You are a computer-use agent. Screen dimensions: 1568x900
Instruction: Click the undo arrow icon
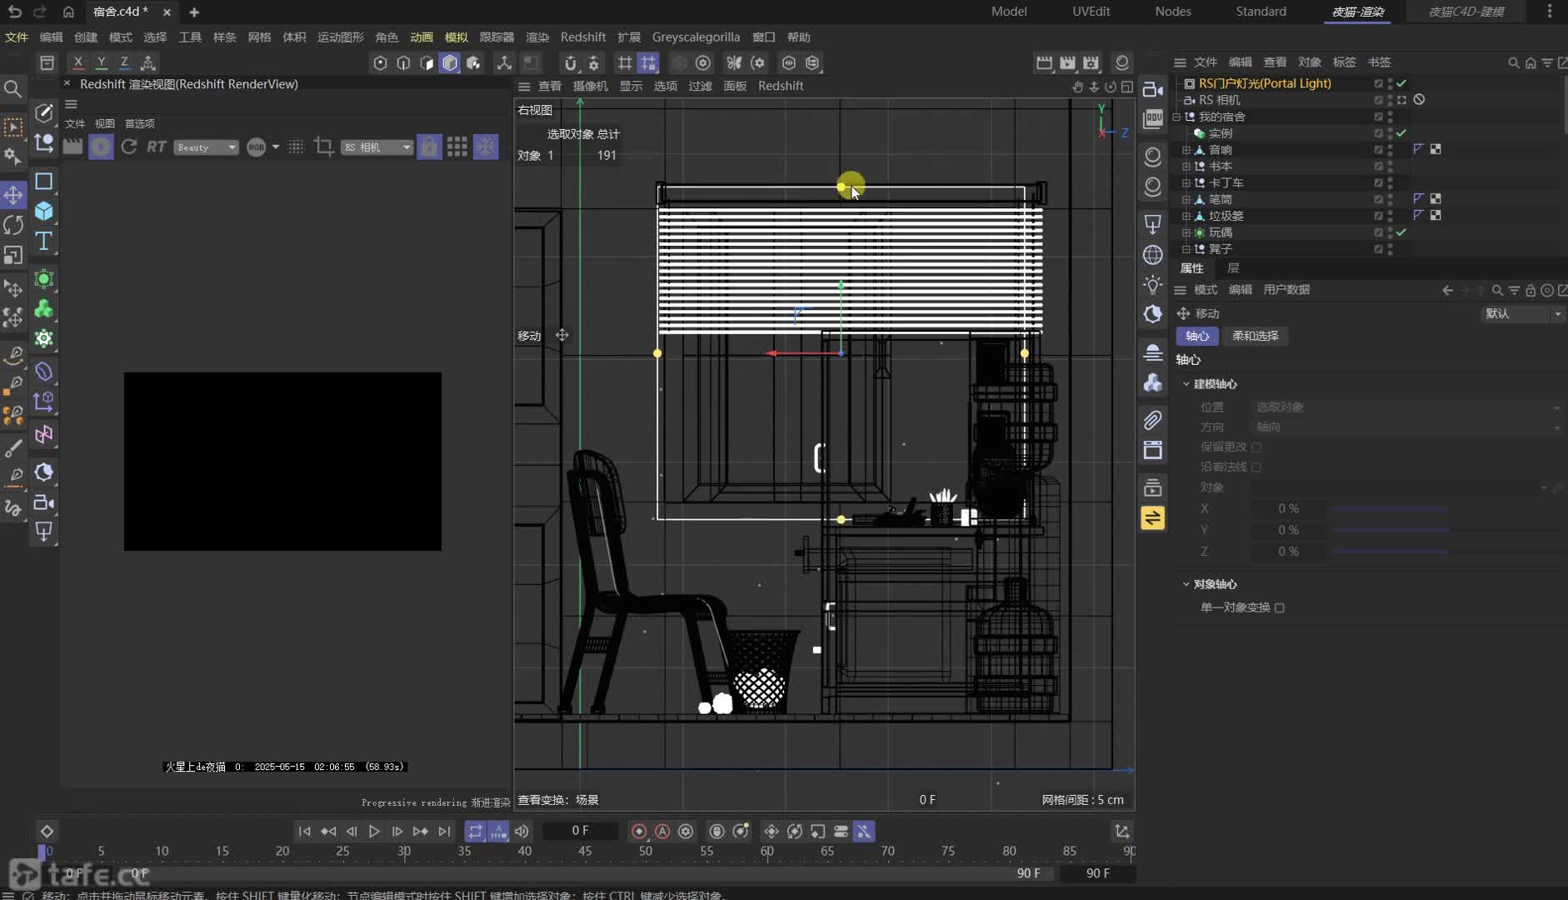tap(14, 12)
